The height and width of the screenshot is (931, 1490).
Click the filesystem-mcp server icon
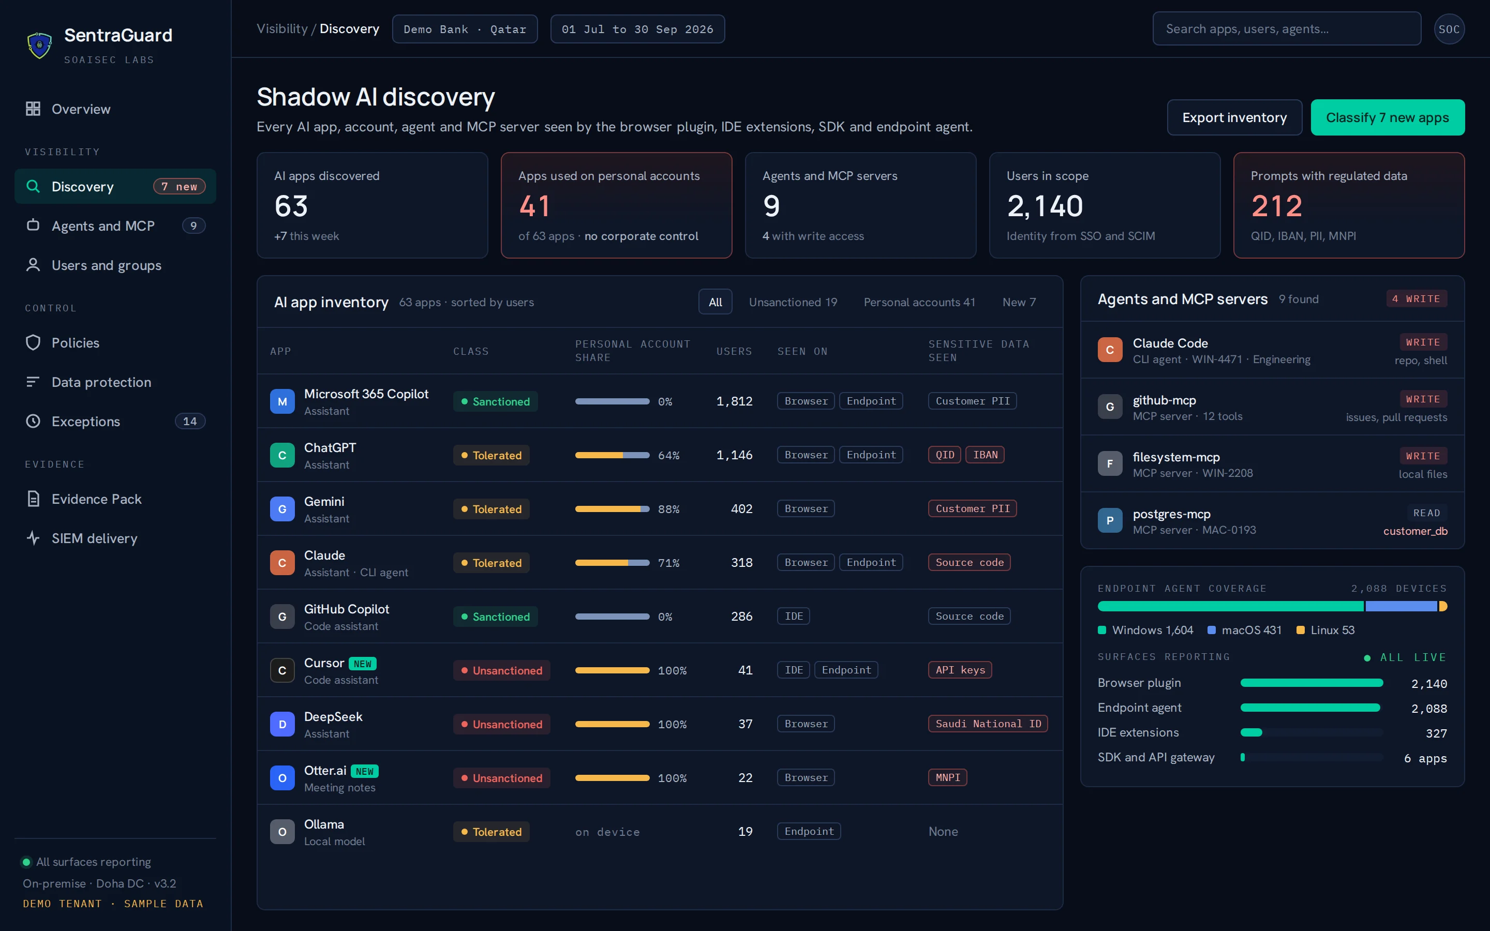click(x=1110, y=463)
